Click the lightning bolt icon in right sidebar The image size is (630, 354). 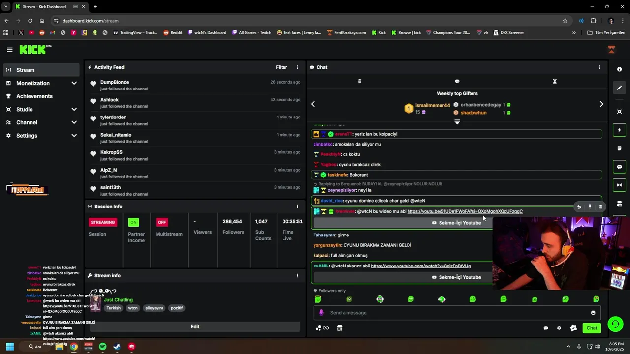coord(619,130)
